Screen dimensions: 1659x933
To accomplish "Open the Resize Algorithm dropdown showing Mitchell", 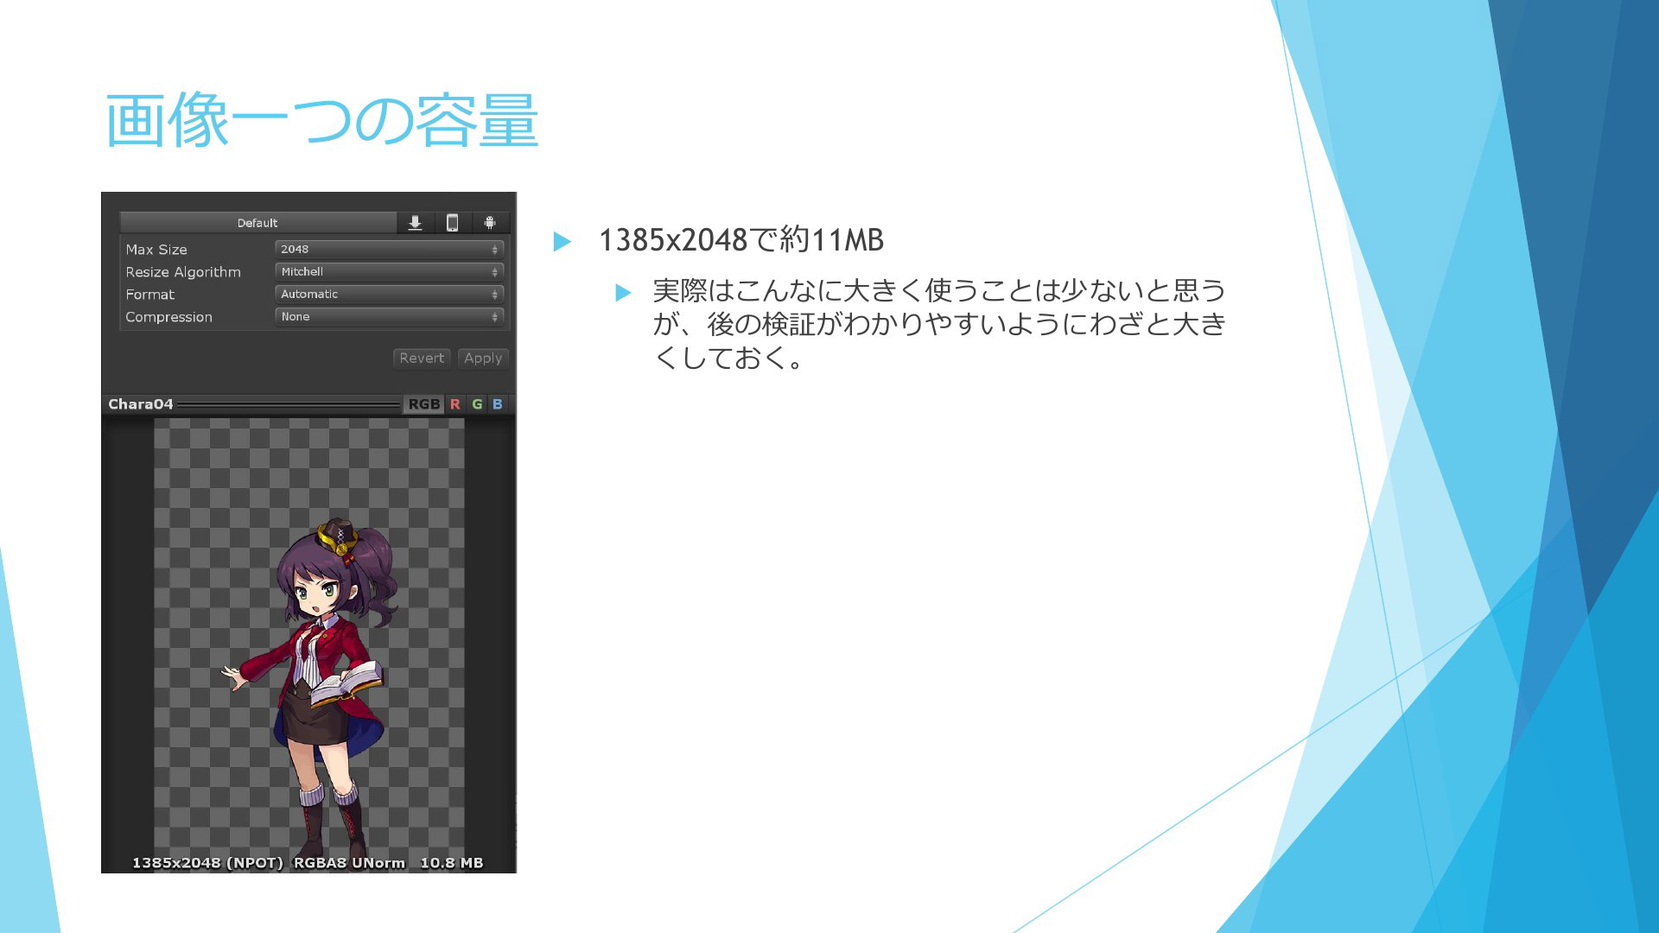I will point(389,271).
